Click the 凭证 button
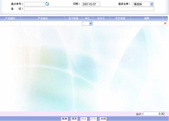This screenshot has width=169, height=121. point(84,119)
